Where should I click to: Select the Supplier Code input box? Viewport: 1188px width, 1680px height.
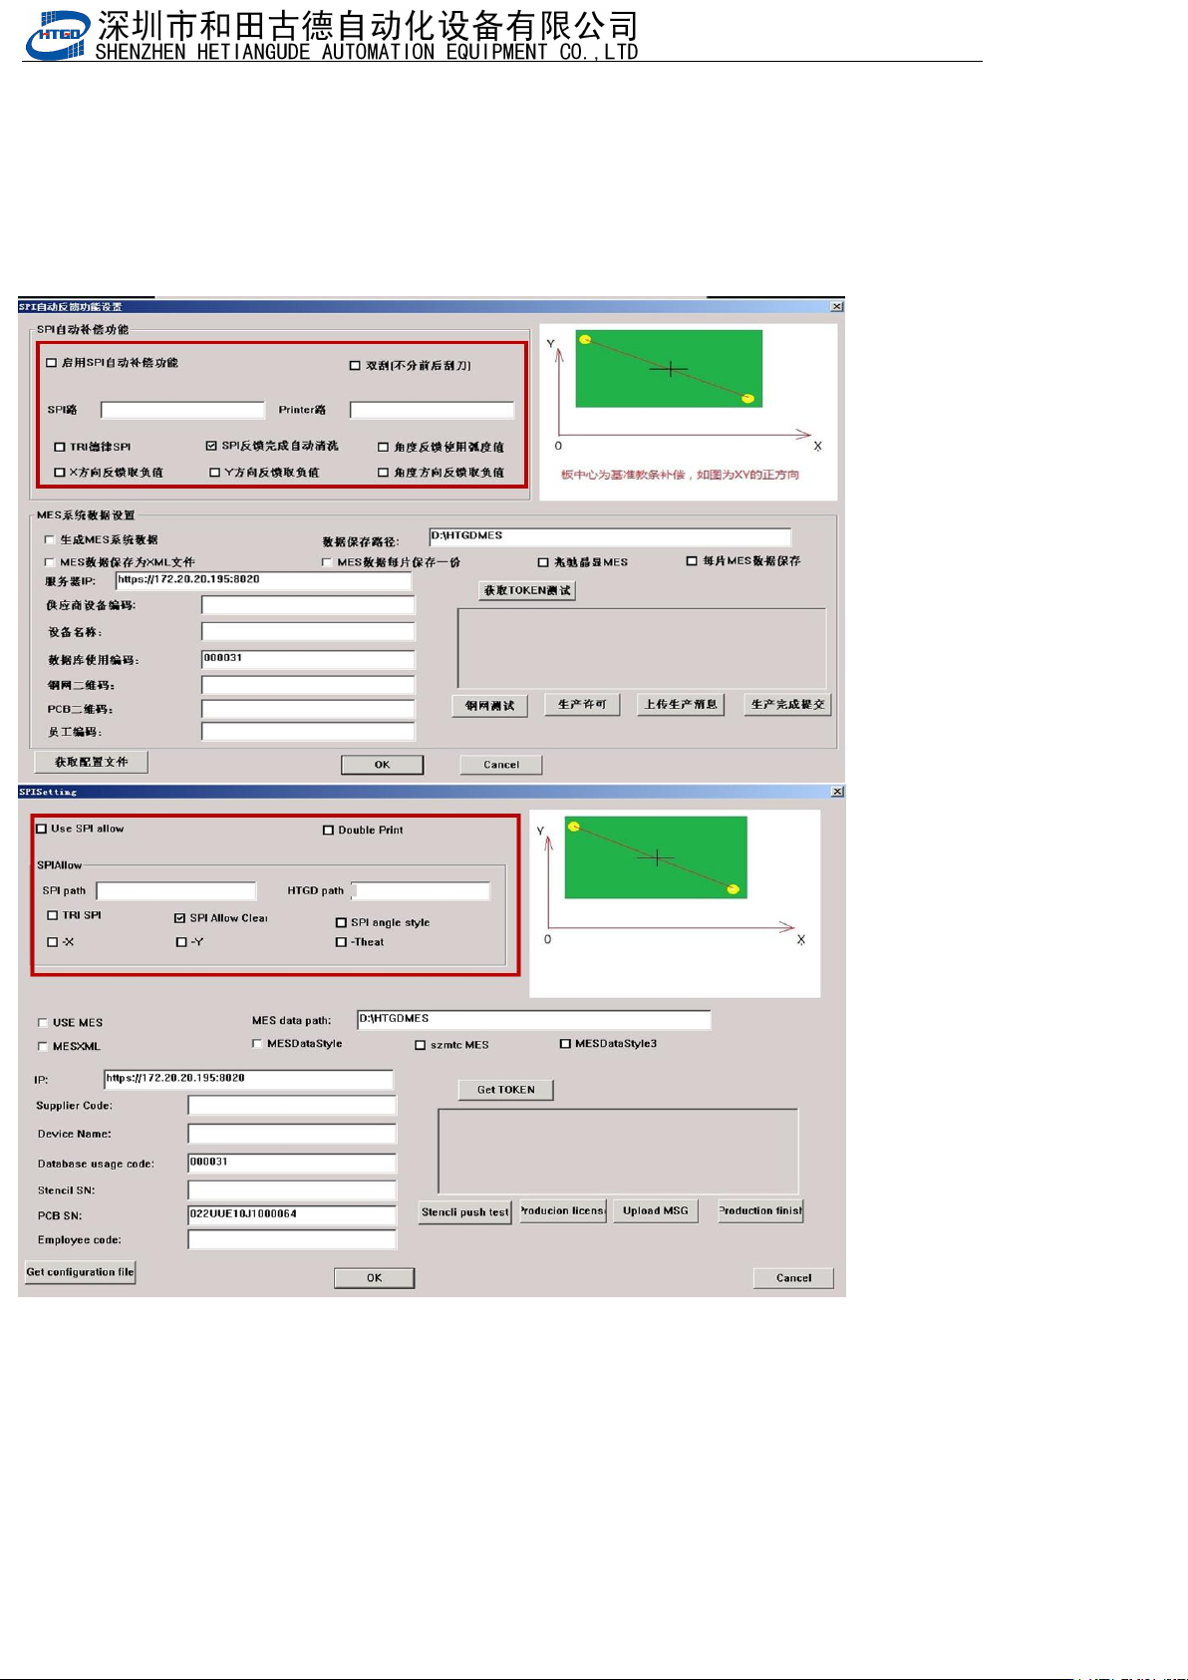(x=293, y=1106)
